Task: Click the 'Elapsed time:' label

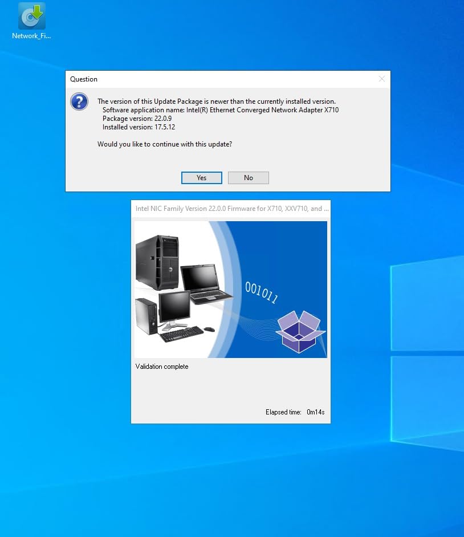Action: 283,412
